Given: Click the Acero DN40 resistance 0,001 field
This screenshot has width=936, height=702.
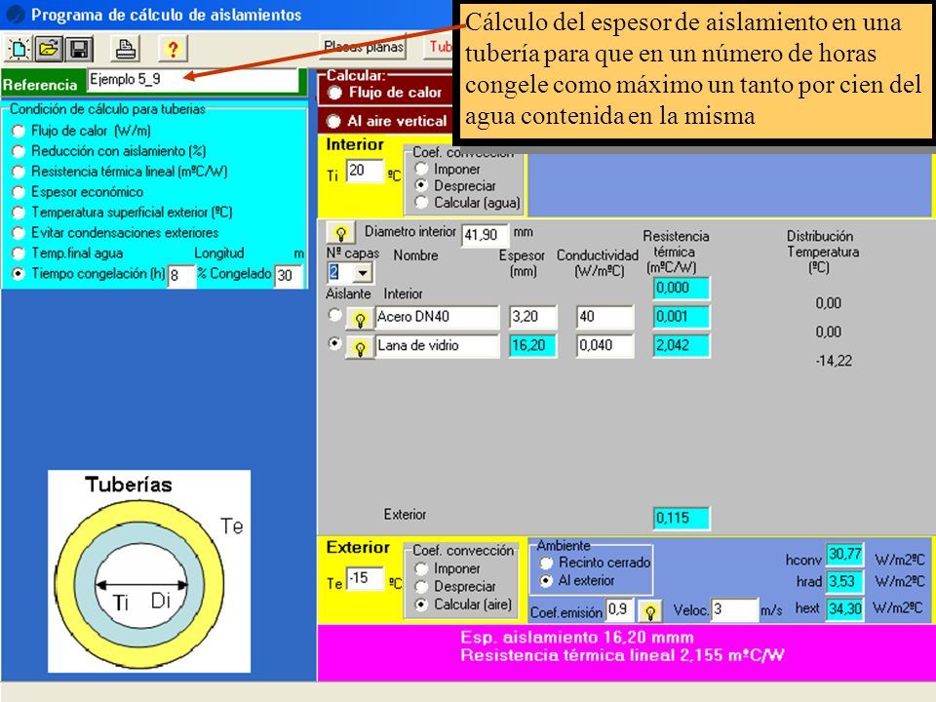Looking at the screenshot, I should click(x=682, y=317).
